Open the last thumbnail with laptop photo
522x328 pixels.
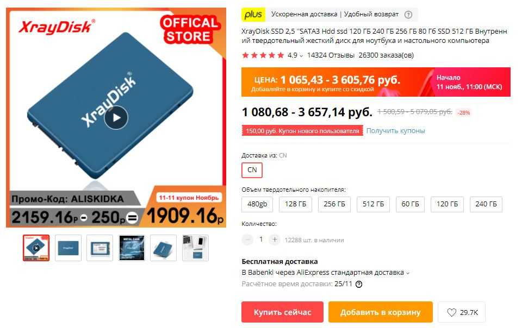[x=195, y=248]
